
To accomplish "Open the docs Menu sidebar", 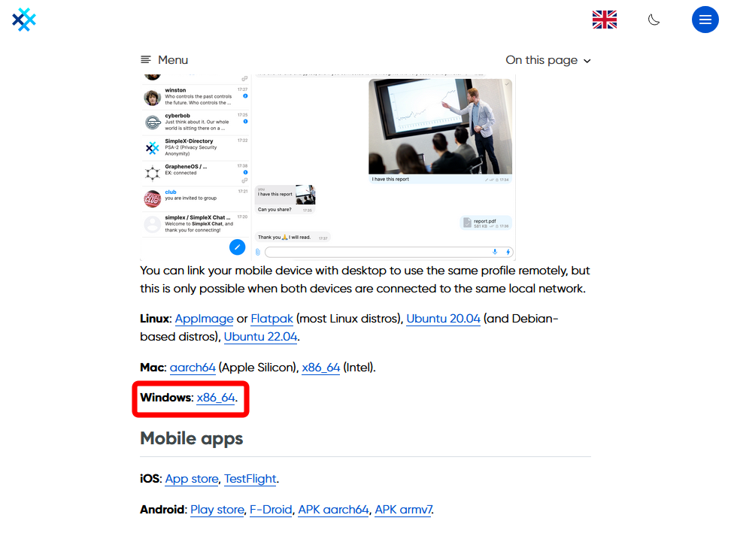I will [164, 59].
